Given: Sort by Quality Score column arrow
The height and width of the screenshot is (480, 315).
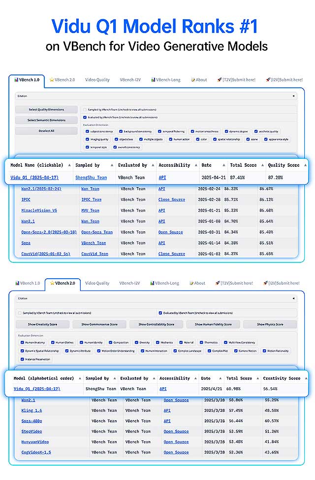Looking at the screenshot, I should (x=305, y=165).
